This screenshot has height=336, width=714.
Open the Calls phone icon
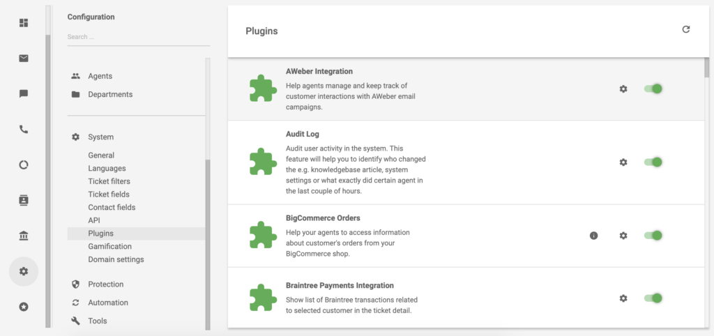pos(24,129)
